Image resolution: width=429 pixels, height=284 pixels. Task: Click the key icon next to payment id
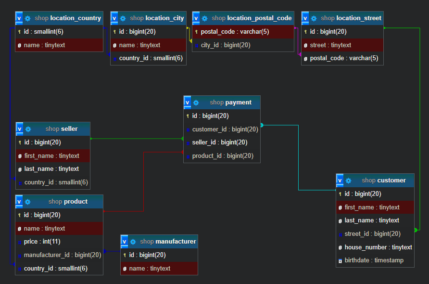189,116
